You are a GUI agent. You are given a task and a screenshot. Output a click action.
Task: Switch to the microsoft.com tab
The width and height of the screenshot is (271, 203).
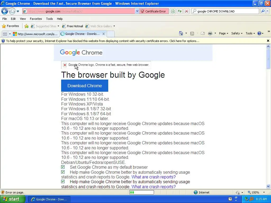(x=36, y=34)
